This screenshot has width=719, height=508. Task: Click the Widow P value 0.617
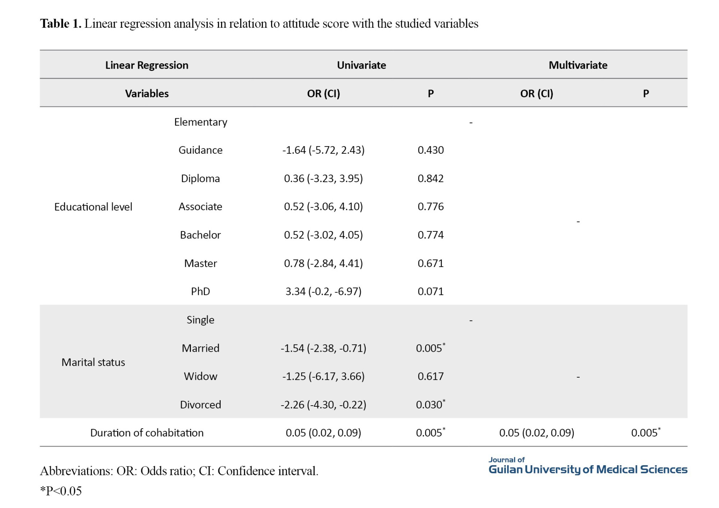[x=430, y=376]
